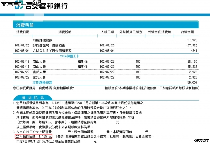Click the VISA御璽正卡 card heading
The width and height of the screenshot is (210, 143).
coord(70,56)
